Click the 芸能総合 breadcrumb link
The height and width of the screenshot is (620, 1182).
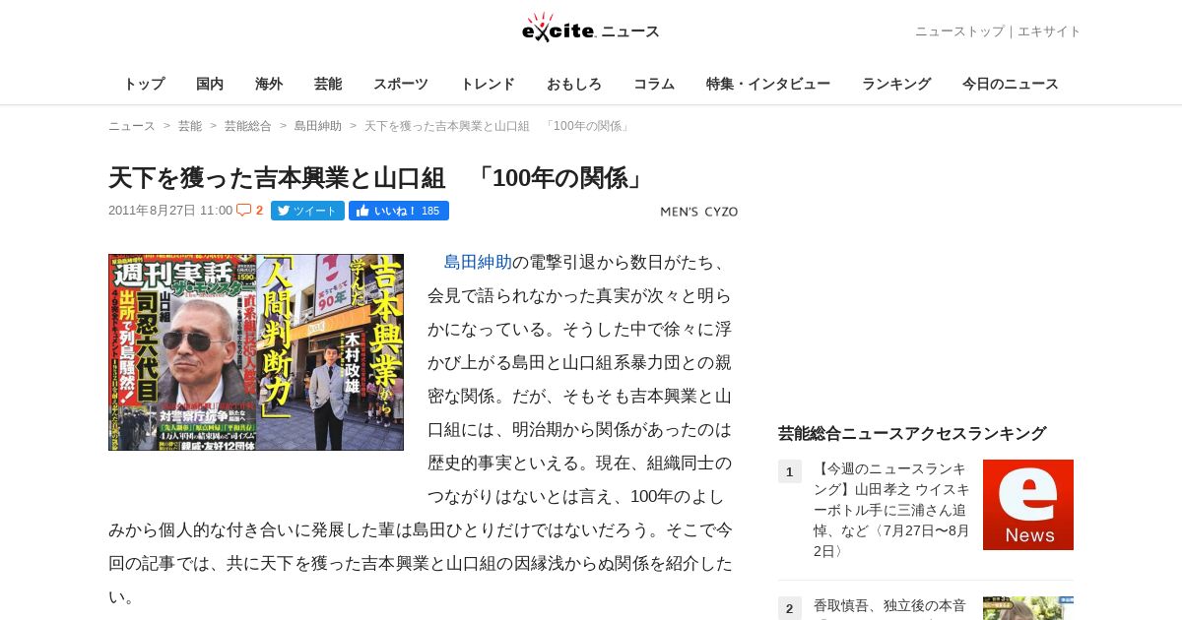point(248,126)
